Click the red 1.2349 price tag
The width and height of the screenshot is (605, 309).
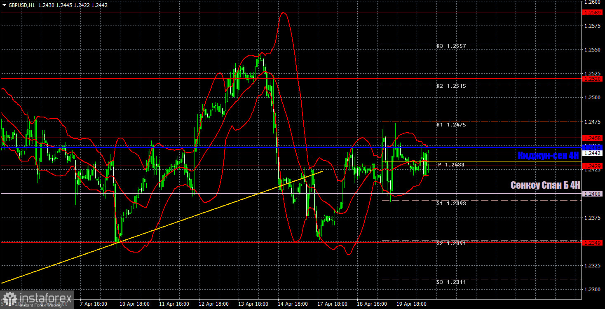coord(593,243)
